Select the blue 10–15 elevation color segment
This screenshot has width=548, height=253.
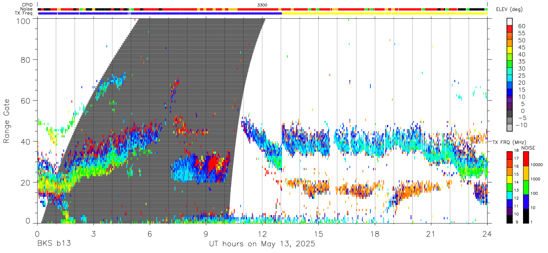(510, 93)
